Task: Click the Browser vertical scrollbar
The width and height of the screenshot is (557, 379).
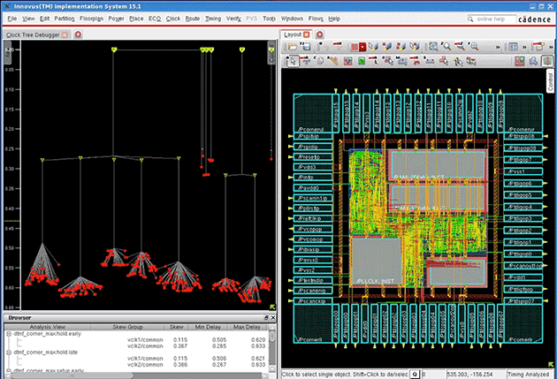Action: tap(272, 348)
